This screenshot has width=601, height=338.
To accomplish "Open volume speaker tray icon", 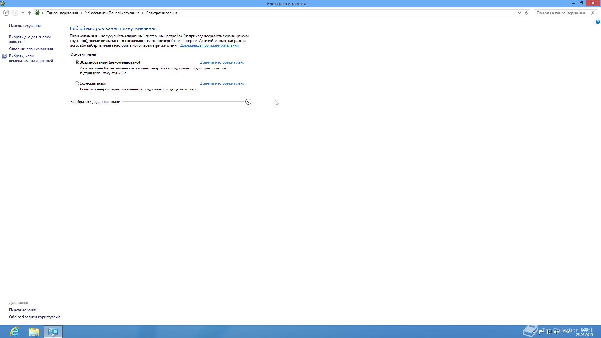I will coord(557,332).
